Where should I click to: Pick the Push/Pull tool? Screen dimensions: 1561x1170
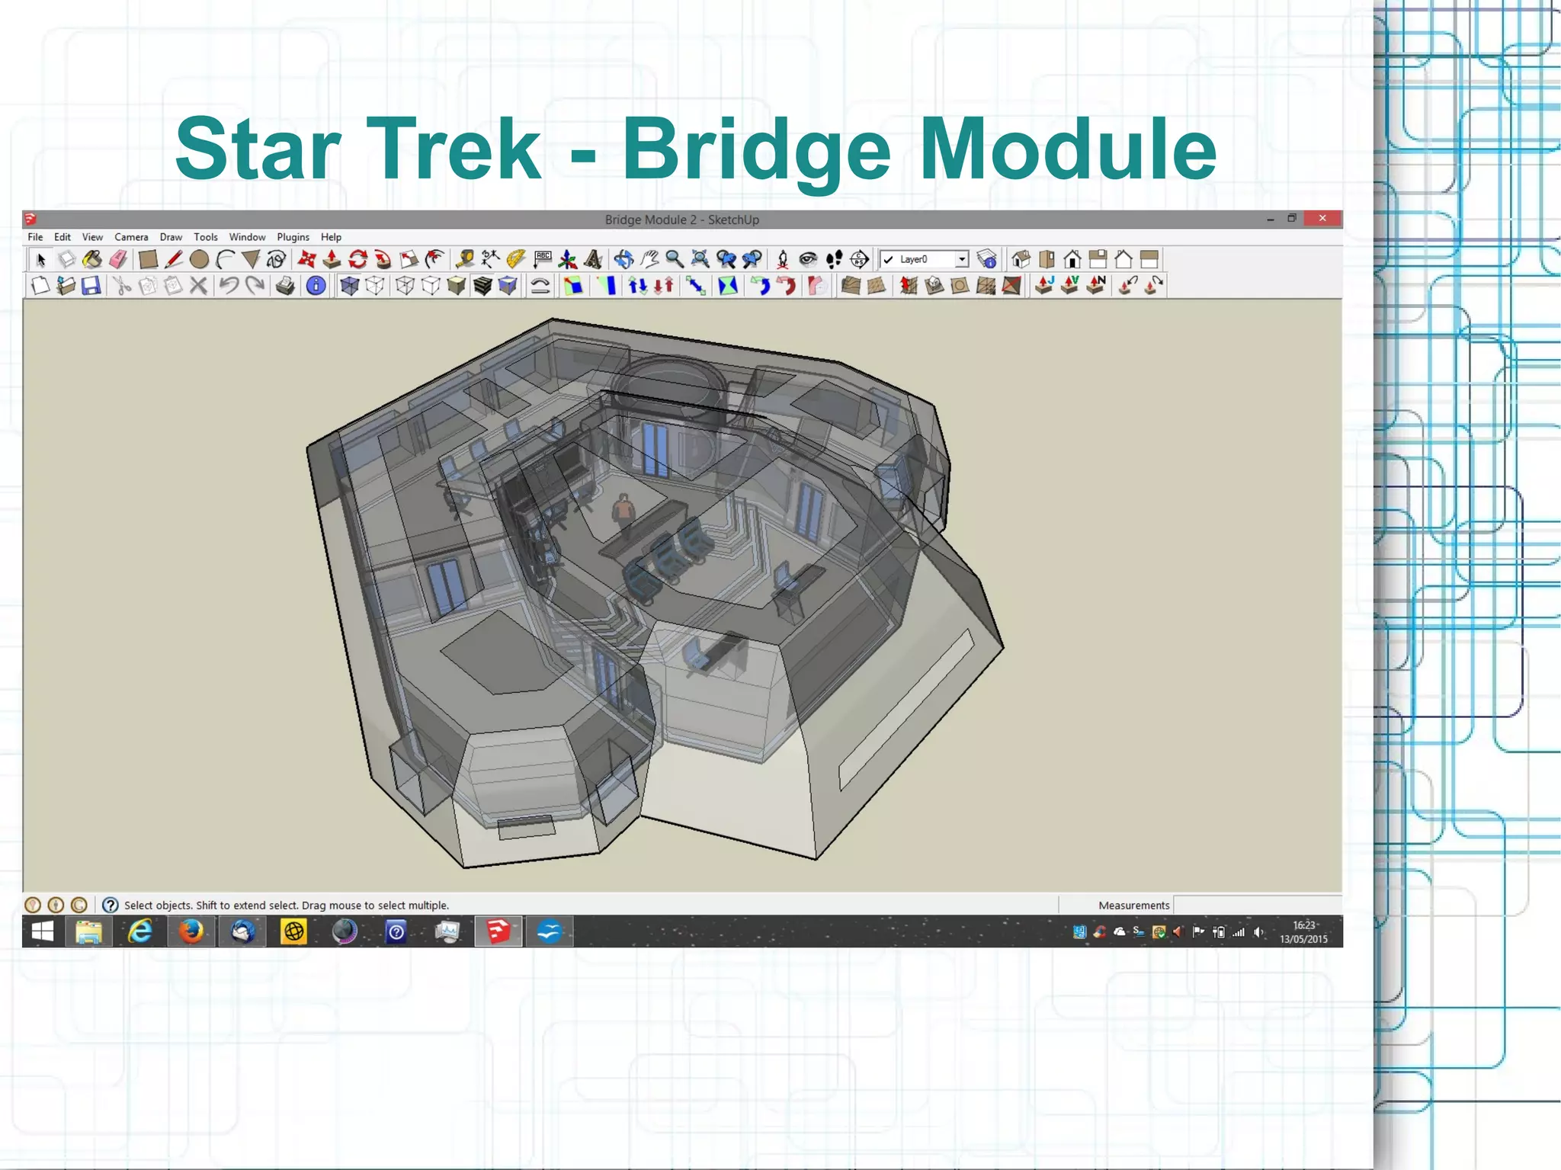click(332, 259)
